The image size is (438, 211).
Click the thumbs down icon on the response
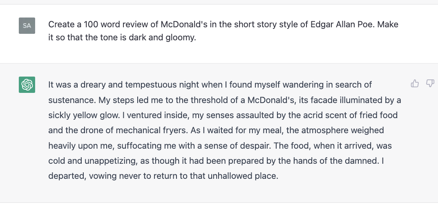coord(430,83)
